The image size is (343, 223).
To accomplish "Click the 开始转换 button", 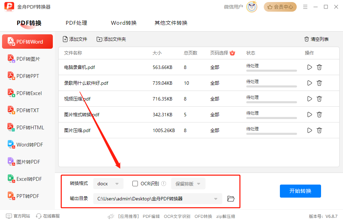I will pyautogui.click(x=300, y=191).
